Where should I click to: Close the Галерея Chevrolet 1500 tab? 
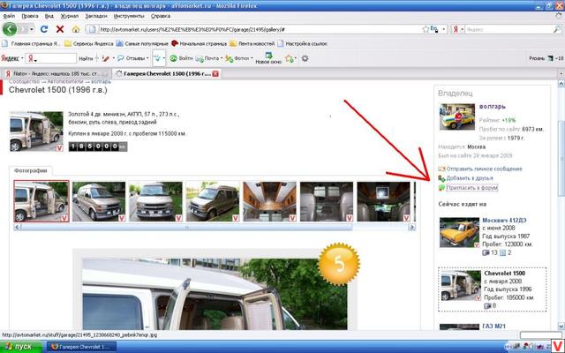(215, 73)
